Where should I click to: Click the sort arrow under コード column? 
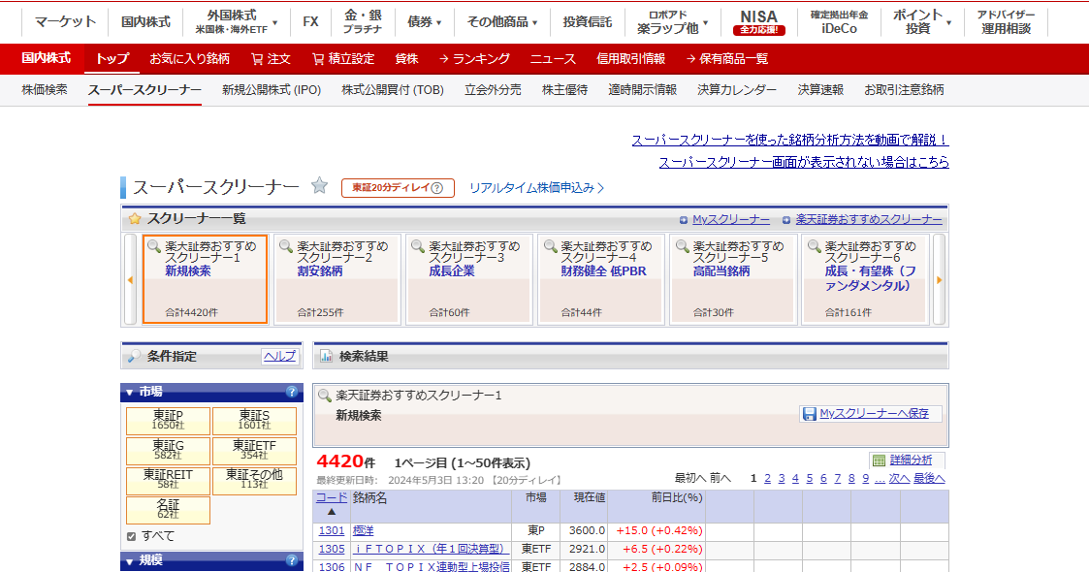coord(332,512)
